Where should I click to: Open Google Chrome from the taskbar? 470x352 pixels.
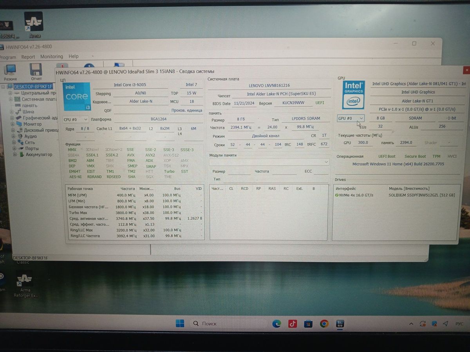click(x=324, y=324)
